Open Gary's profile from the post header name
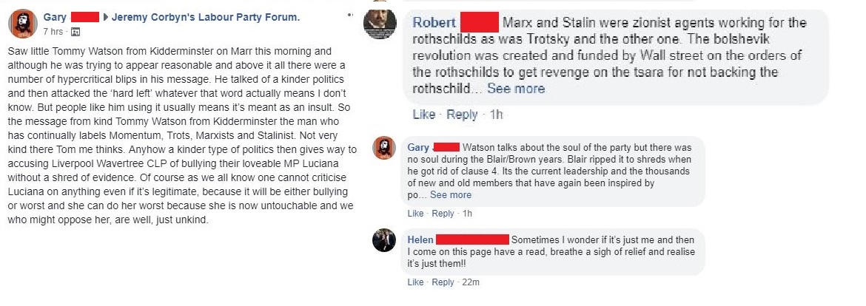866x306 pixels. pos(55,16)
